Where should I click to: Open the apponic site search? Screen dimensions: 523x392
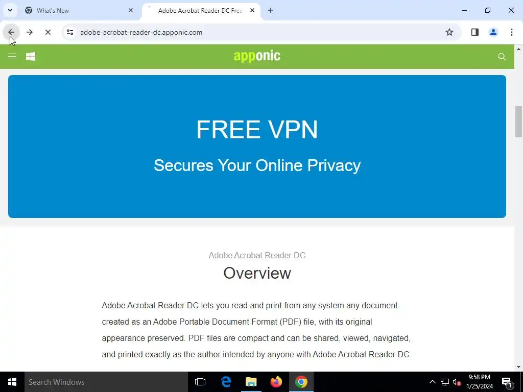(x=502, y=57)
